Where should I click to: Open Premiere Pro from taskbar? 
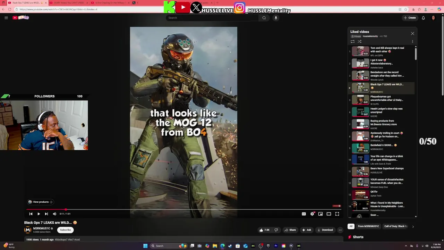click(x=276, y=246)
